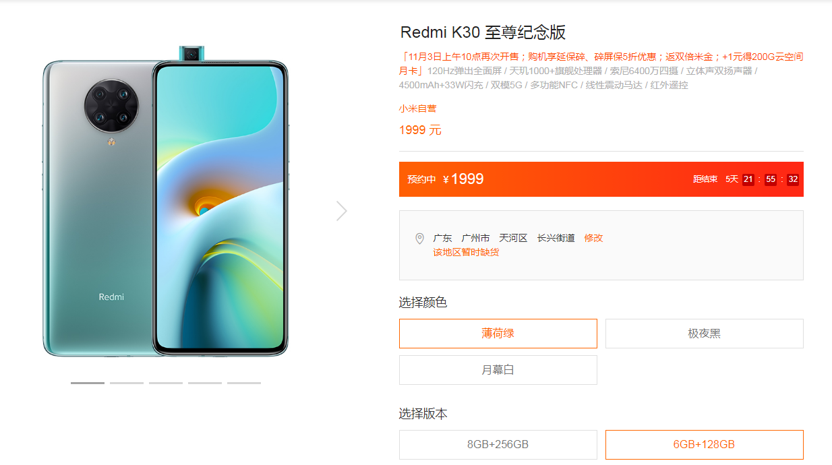Select the 极夜黑 color option

pos(705,334)
